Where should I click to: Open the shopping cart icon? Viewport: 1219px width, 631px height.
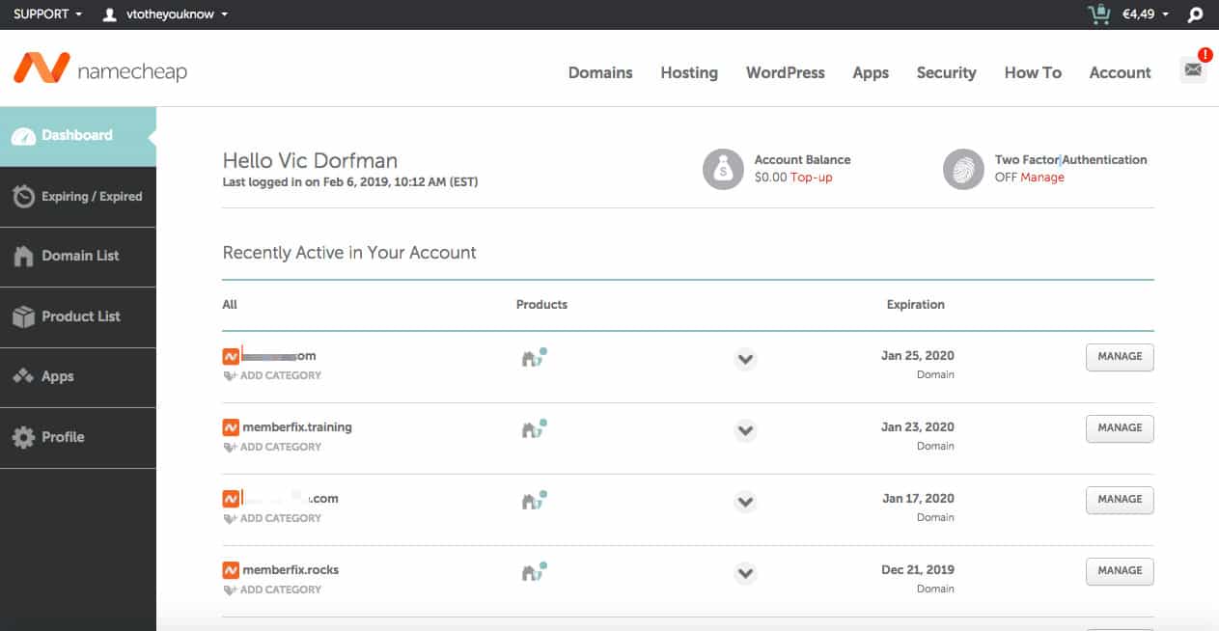coord(1098,14)
